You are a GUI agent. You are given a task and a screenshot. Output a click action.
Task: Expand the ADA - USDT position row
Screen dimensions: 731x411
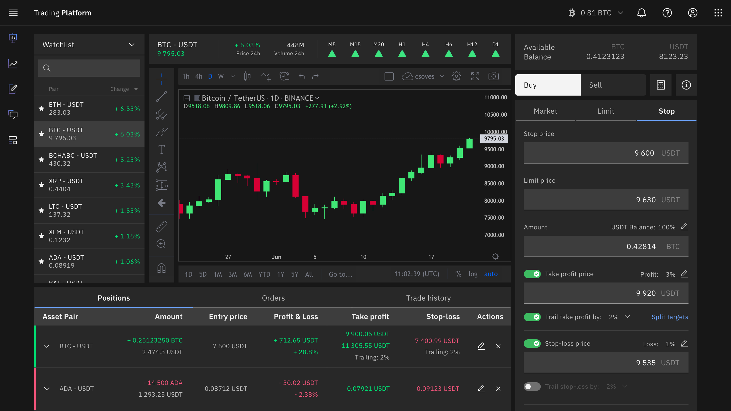[x=47, y=389]
